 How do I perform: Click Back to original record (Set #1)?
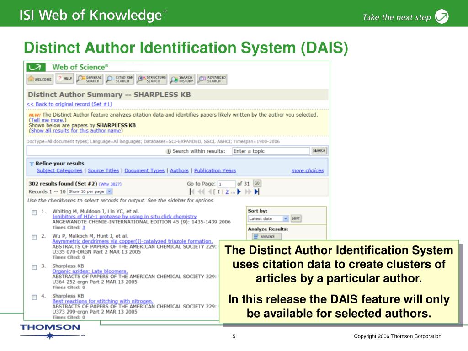click(69, 104)
